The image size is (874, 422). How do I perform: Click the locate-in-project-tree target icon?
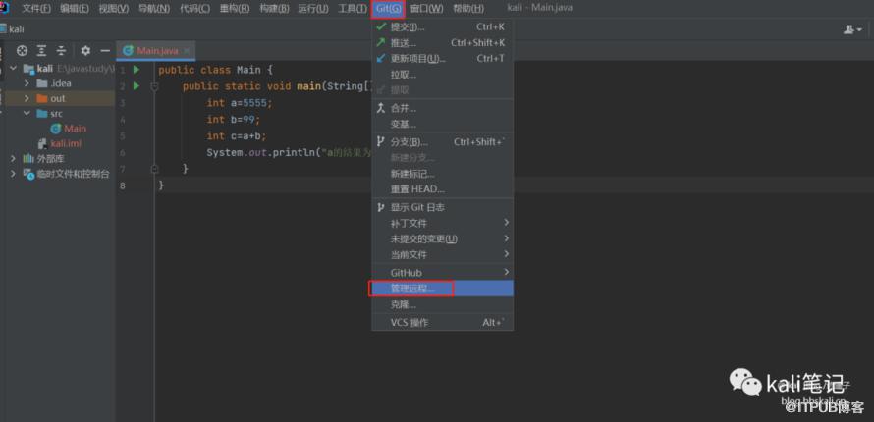pyautogui.click(x=22, y=51)
